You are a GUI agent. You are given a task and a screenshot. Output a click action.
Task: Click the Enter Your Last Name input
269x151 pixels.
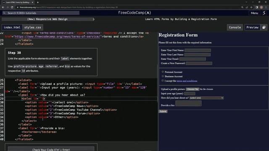[x=197, y=55]
